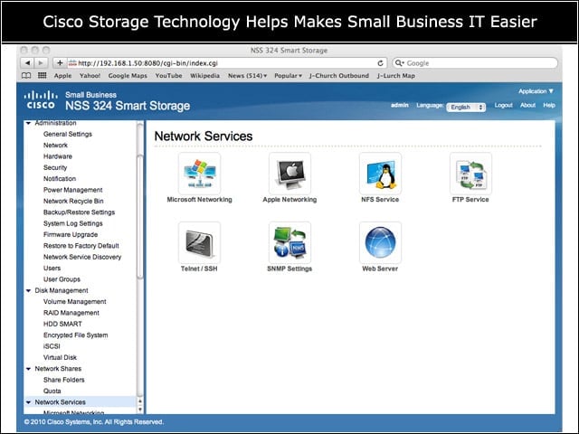Select iSCSI in the sidebar
Image resolution: width=579 pixels, height=434 pixels.
click(52, 346)
